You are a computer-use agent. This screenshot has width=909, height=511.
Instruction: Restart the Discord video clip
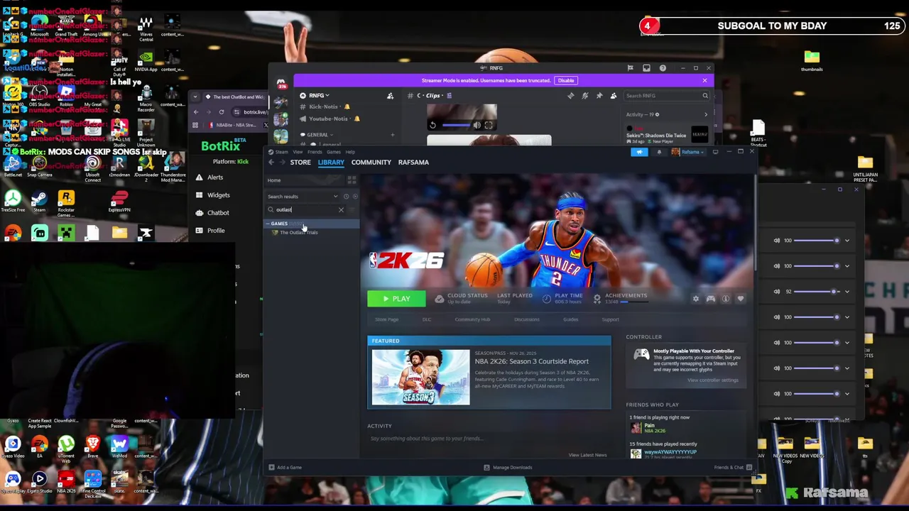tap(432, 126)
